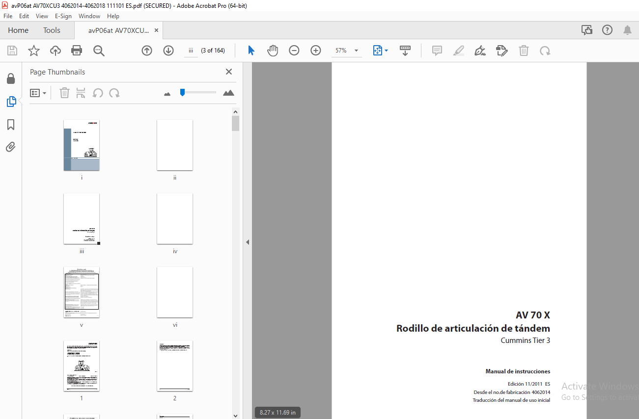
Task: Open security lock panel in sidebar
Action: tap(11, 79)
